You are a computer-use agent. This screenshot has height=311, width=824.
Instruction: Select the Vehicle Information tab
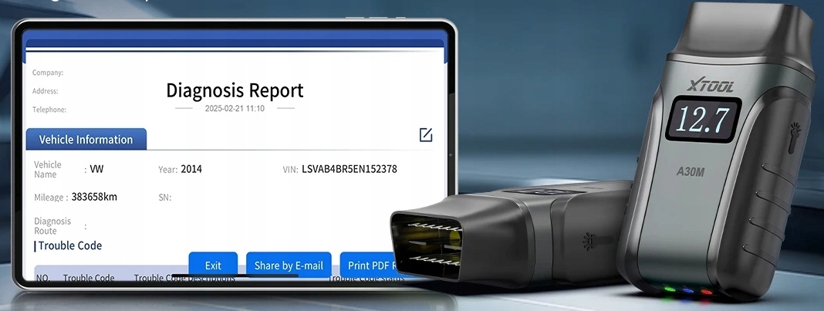[86, 139]
